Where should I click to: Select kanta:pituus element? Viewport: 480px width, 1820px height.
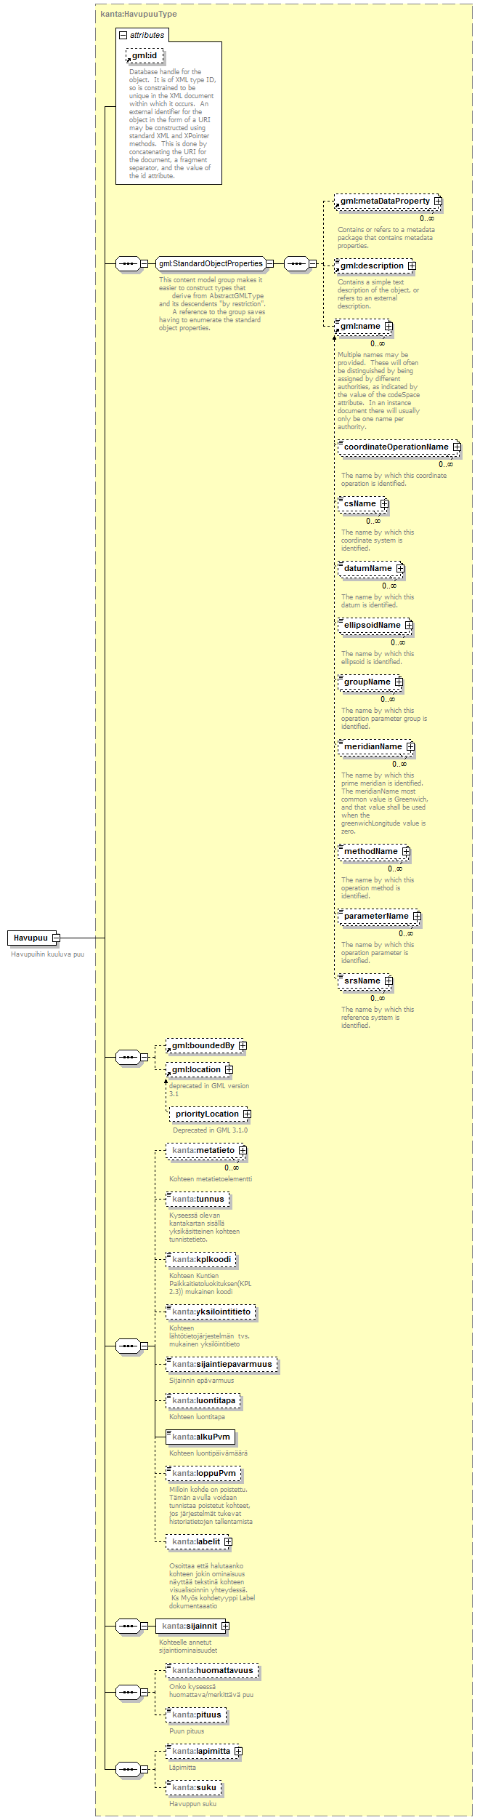coord(196,1715)
